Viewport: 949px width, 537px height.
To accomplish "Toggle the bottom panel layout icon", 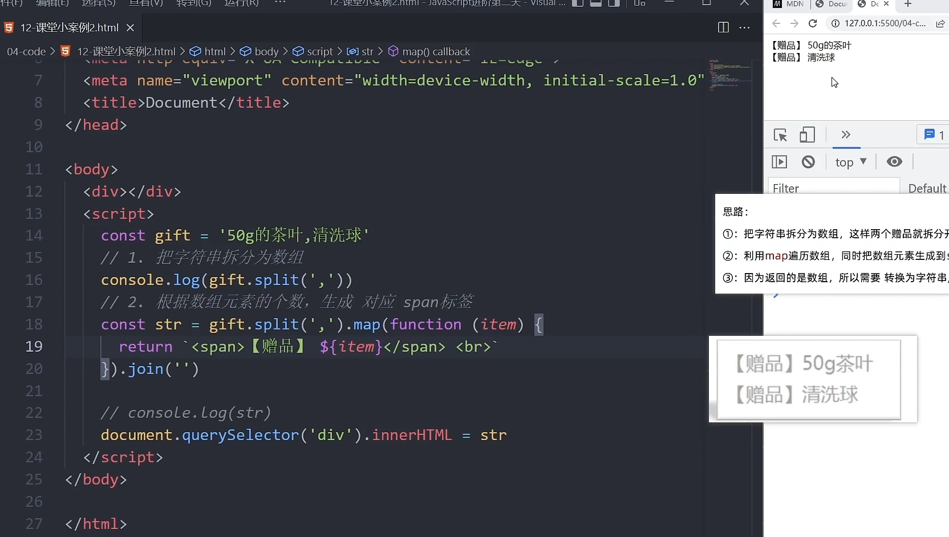I will point(596,3).
